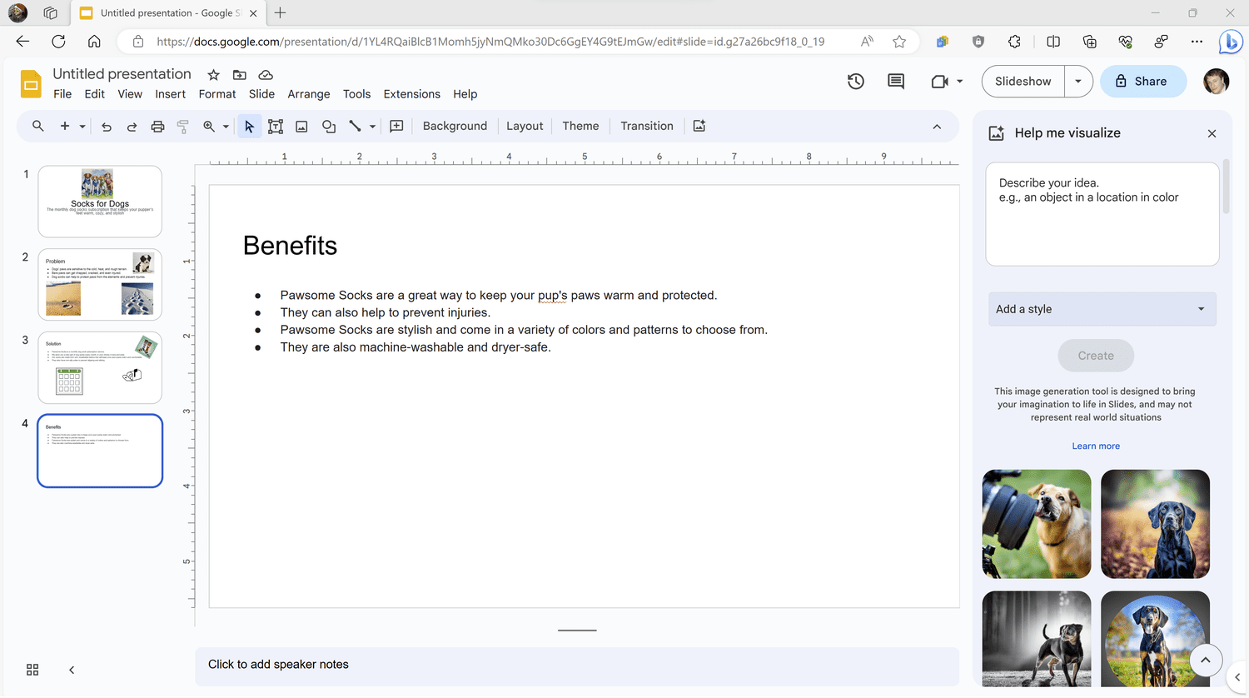Select the Text box tool
The width and height of the screenshot is (1249, 698).
point(276,127)
